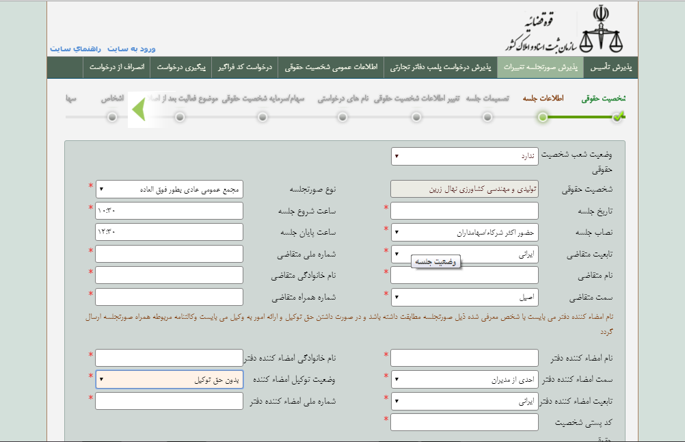This screenshot has height=442, width=685.
Task: Open the سمت متقاضی dropdown
Action: point(464,298)
